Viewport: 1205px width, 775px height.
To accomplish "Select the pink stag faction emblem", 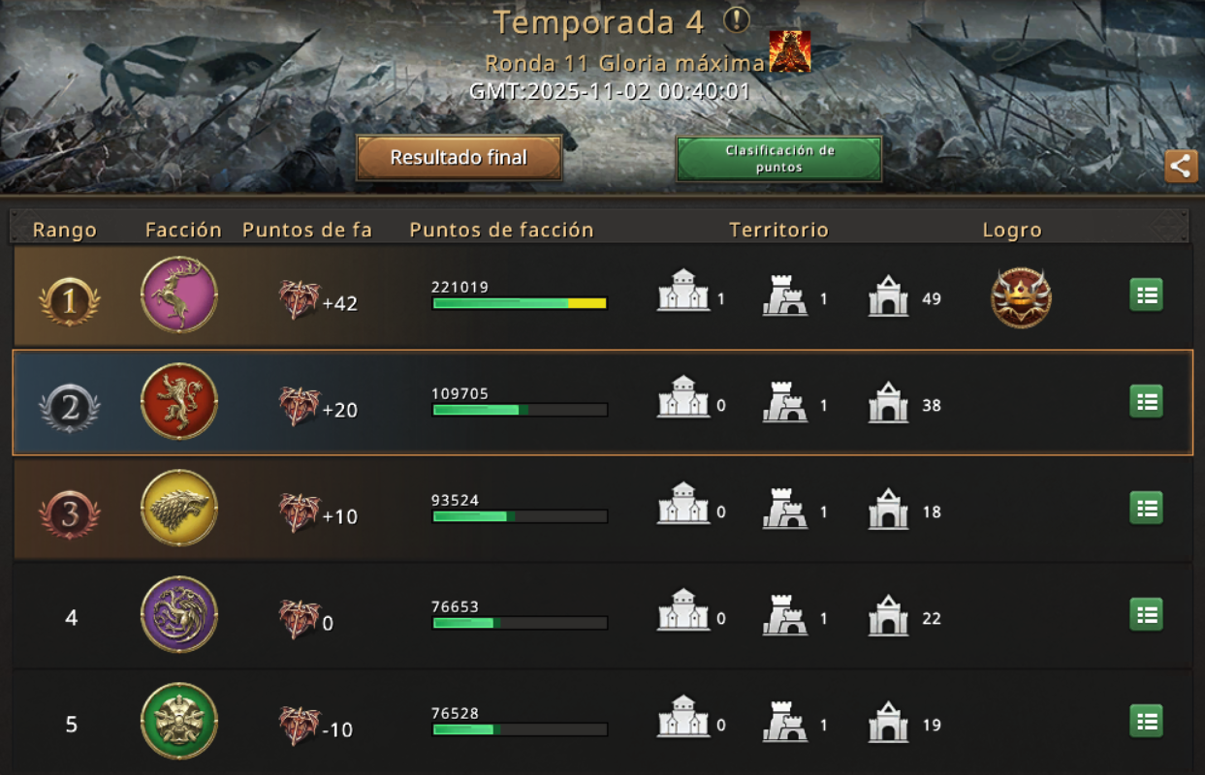I will [179, 294].
